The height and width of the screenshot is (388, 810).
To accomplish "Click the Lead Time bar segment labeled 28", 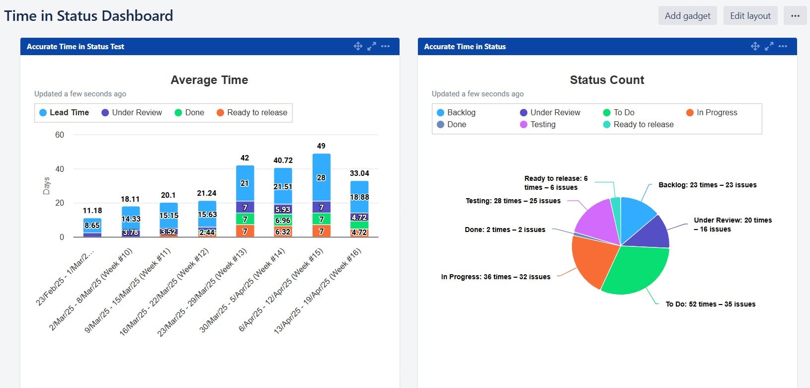I will pos(321,177).
